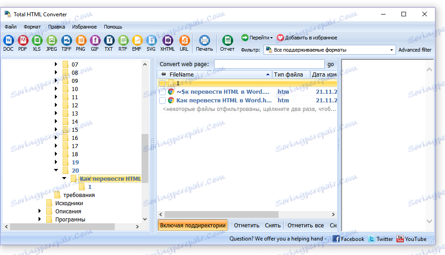Collapse folder 20 in tree
Image resolution: width=445 pixels, height=255 pixels.
click(56, 170)
